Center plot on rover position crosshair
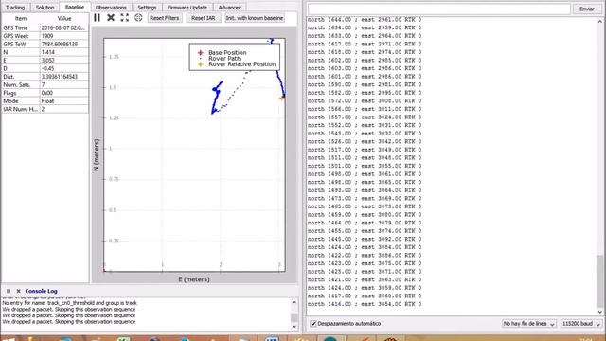The height and width of the screenshot is (341, 606). point(138,18)
